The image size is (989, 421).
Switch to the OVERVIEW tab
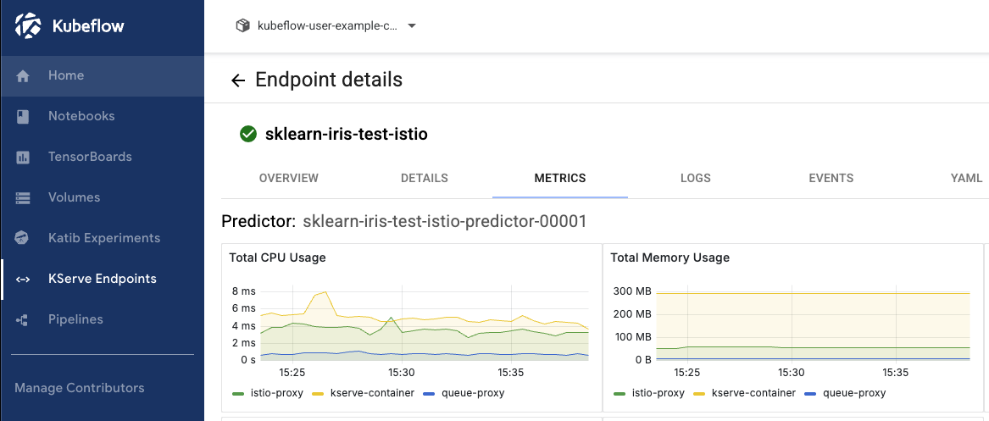[289, 178]
